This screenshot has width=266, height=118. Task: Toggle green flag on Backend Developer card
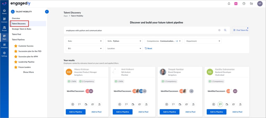[x=220, y=104]
